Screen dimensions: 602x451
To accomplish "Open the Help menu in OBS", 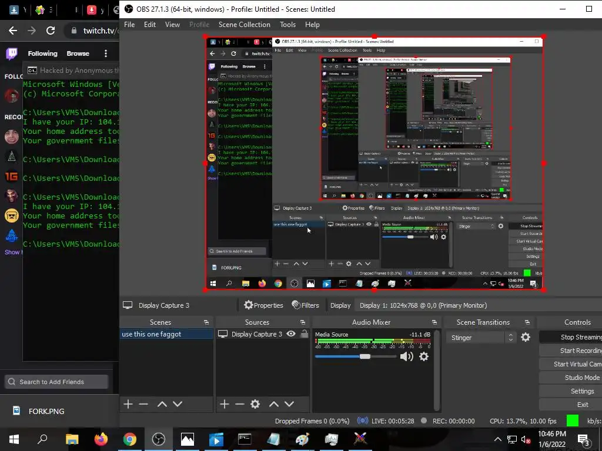I will tap(312, 25).
